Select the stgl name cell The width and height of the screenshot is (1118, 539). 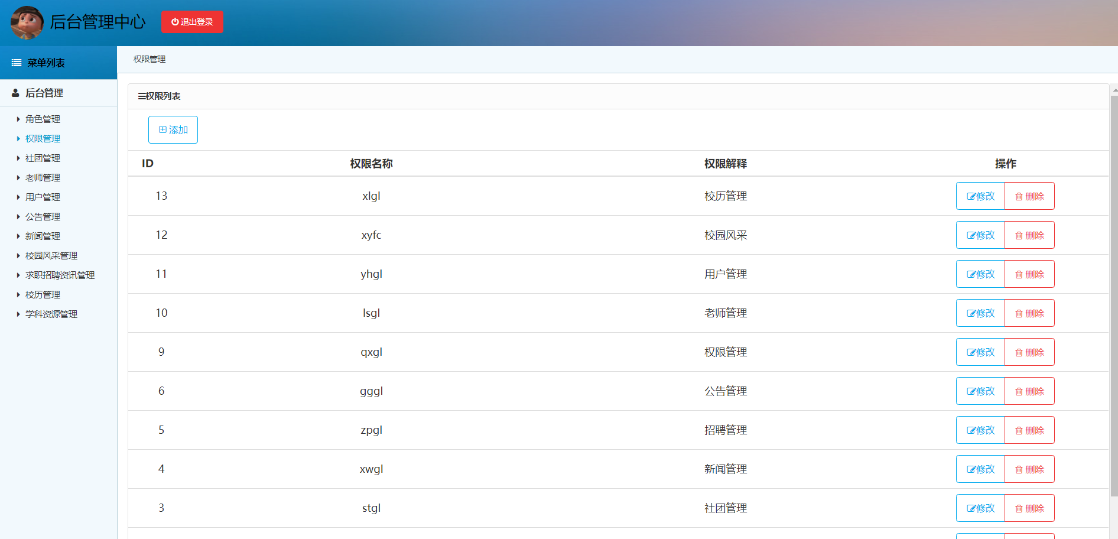371,508
